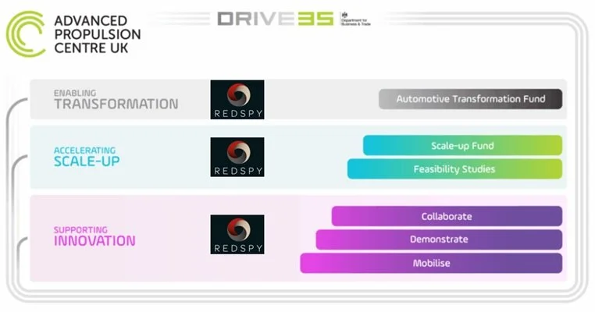Select the Automotive Transformation Fund bar
Image resolution: width=595 pixels, height=312 pixels.
(x=471, y=99)
